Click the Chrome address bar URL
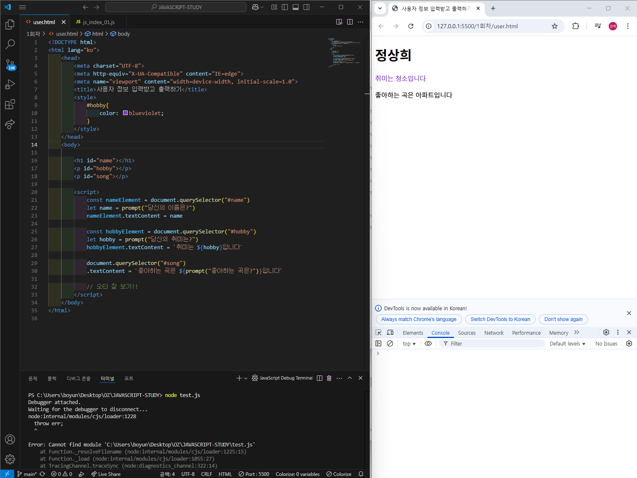The image size is (637, 478). (x=477, y=26)
